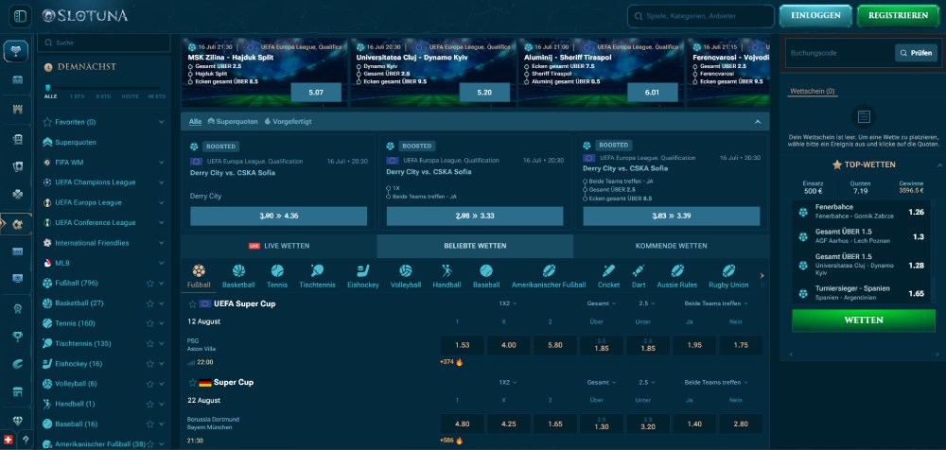946x450 pixels.
Task: Set time slider to 1 STD
Action: click(78, 95)
